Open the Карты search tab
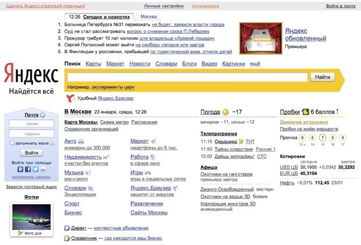 pos(93,64)
